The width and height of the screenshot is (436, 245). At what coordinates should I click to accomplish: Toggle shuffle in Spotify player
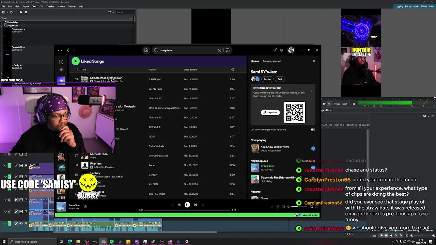click(x=172, y=205)
